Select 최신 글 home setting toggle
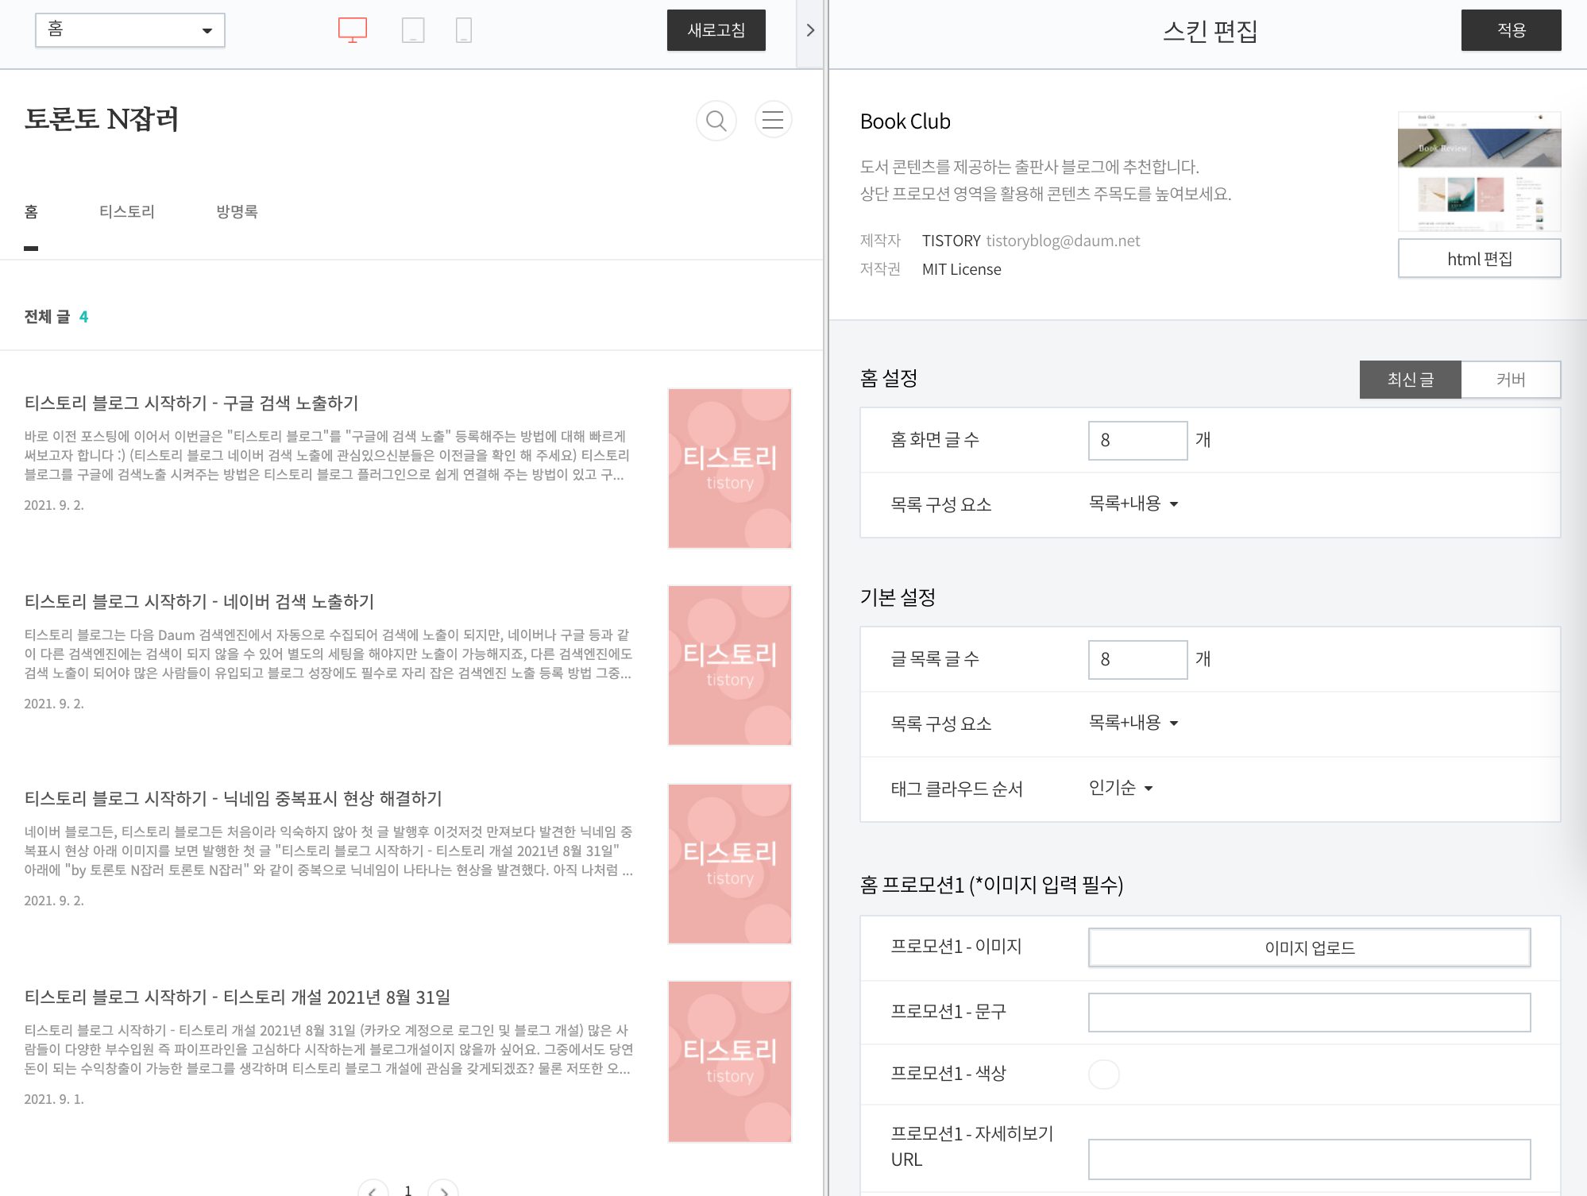1587x1196 pixels. point(1410,380)
